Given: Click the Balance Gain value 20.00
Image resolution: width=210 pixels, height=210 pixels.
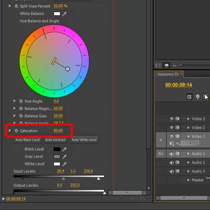Looking at the screenshot, I should (x=58, y=116).
